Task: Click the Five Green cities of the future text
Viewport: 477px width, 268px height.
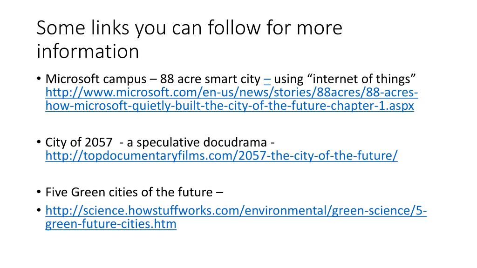Action: click(129, 192)
